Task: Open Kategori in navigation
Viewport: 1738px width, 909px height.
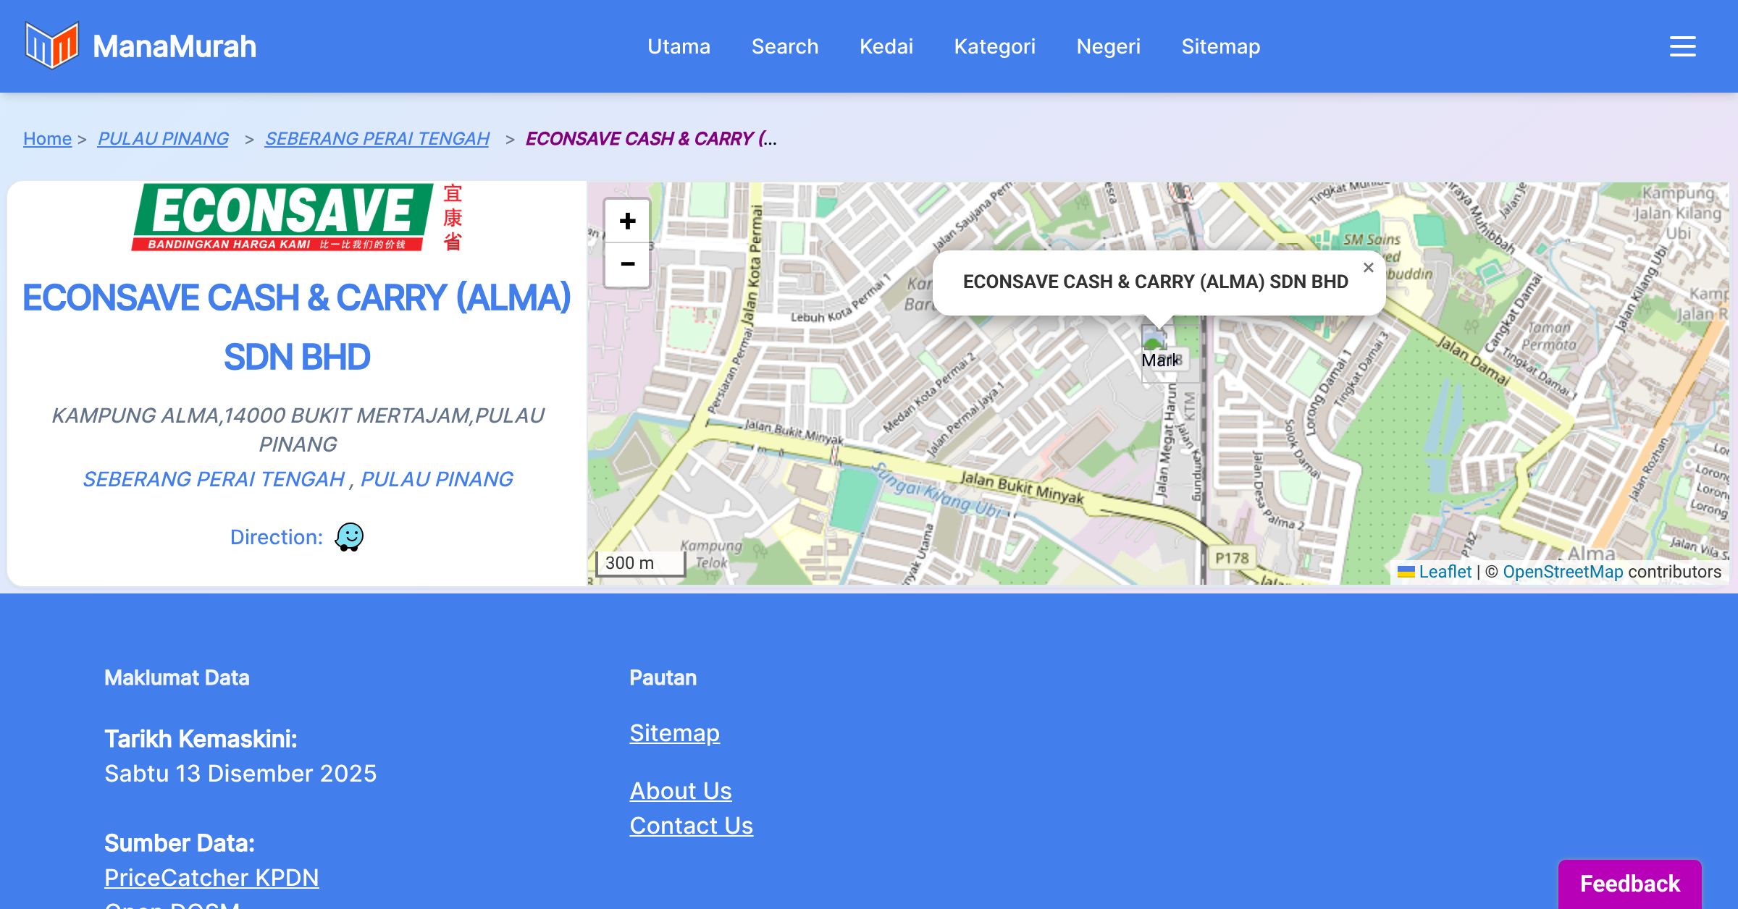Action: click(x=994, y=46)
